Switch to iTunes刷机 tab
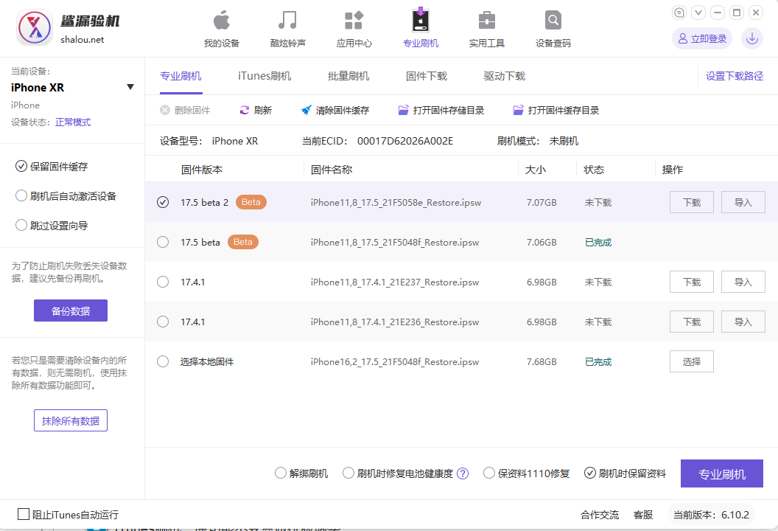Viewport: 778px width, 531px height. point(264,76)
